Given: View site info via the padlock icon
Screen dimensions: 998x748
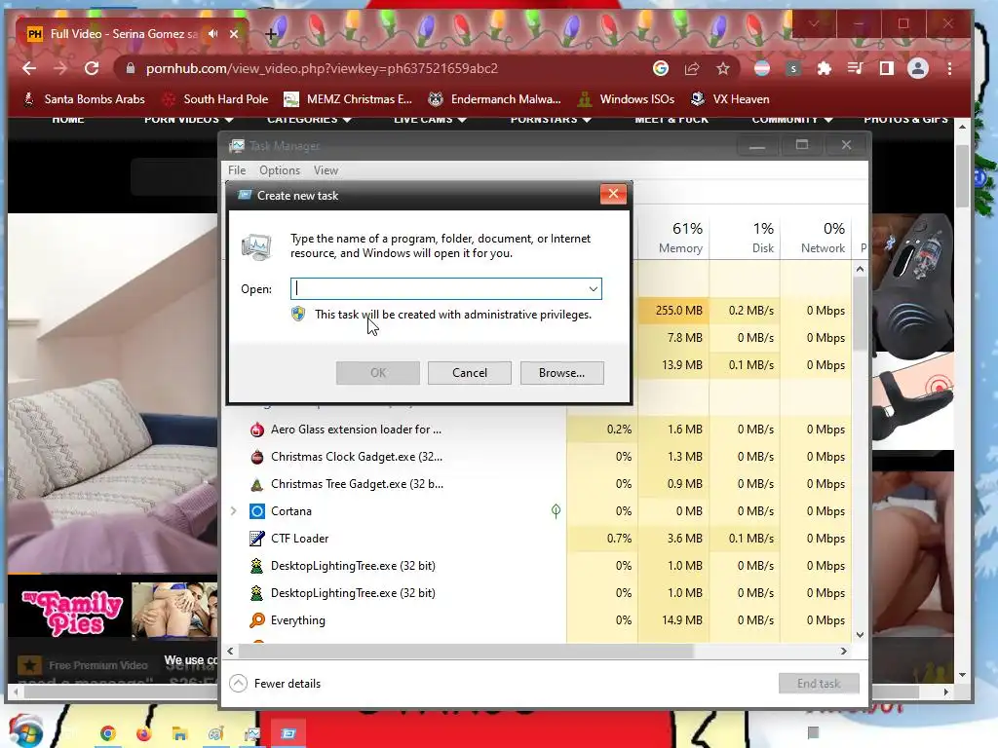Looking at the screenshot, I should [131, 69].
